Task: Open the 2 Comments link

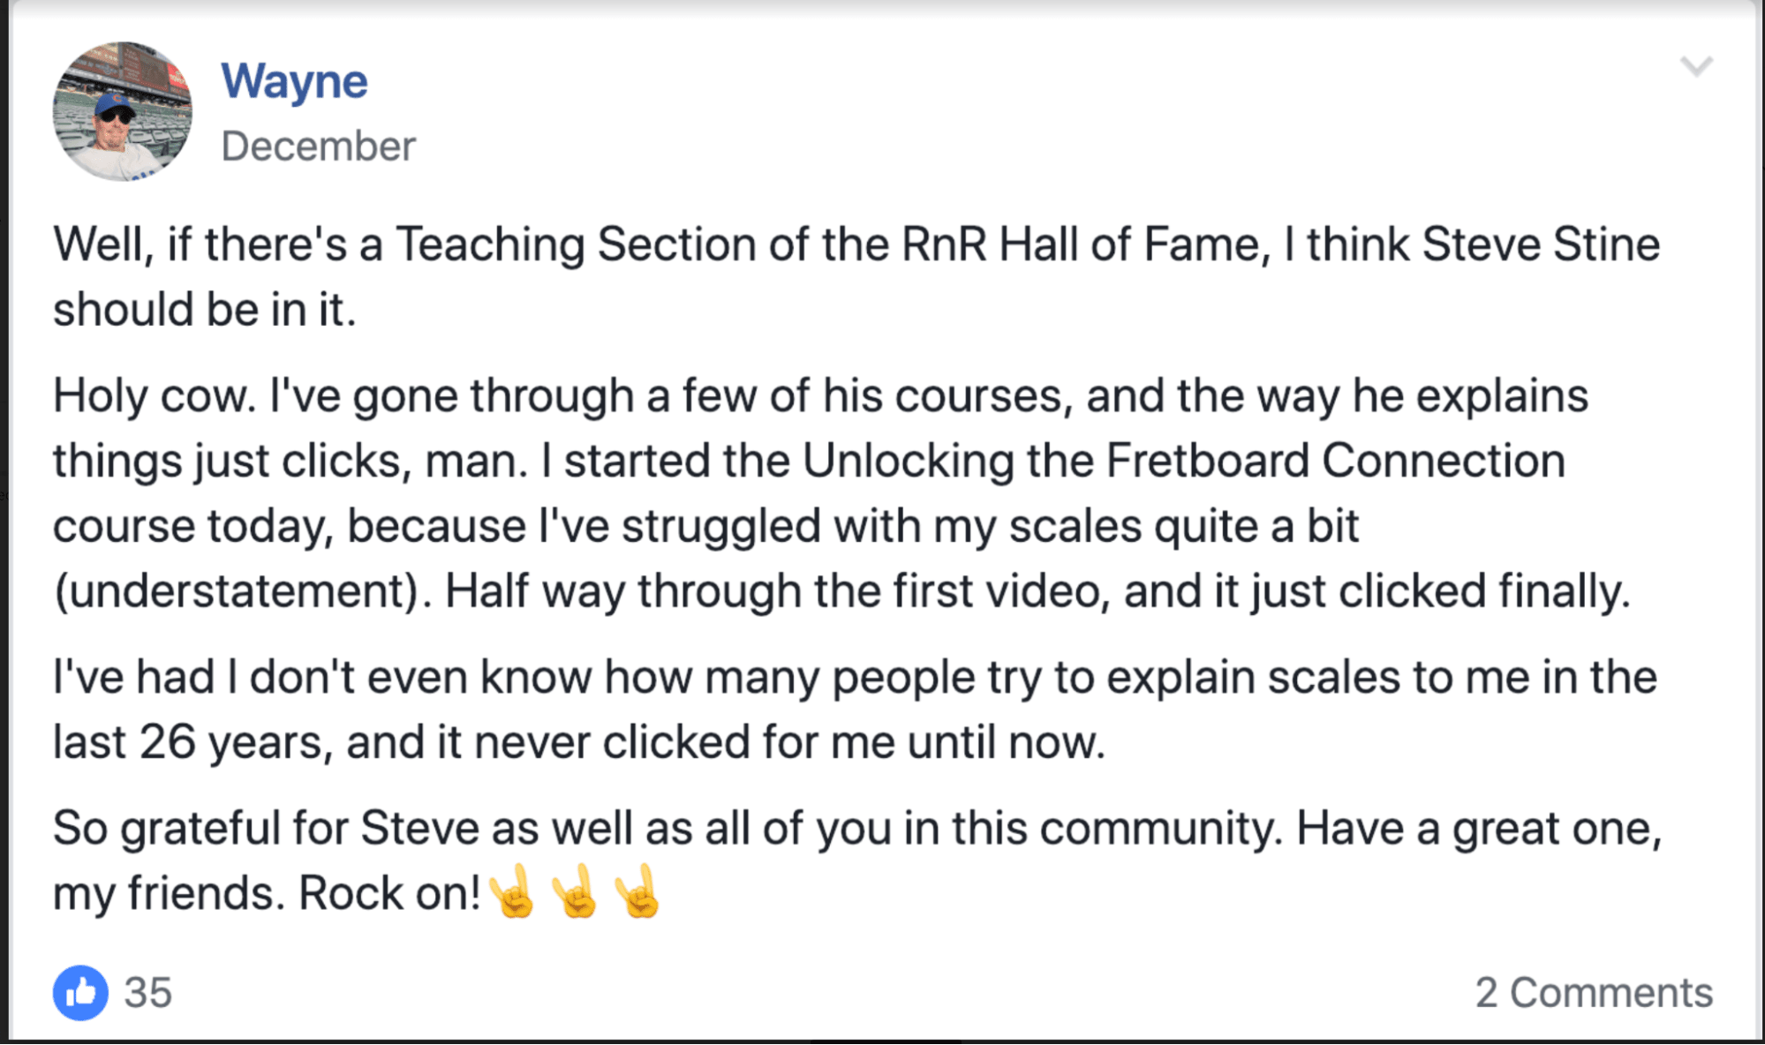Action: tap(1594, 993)
